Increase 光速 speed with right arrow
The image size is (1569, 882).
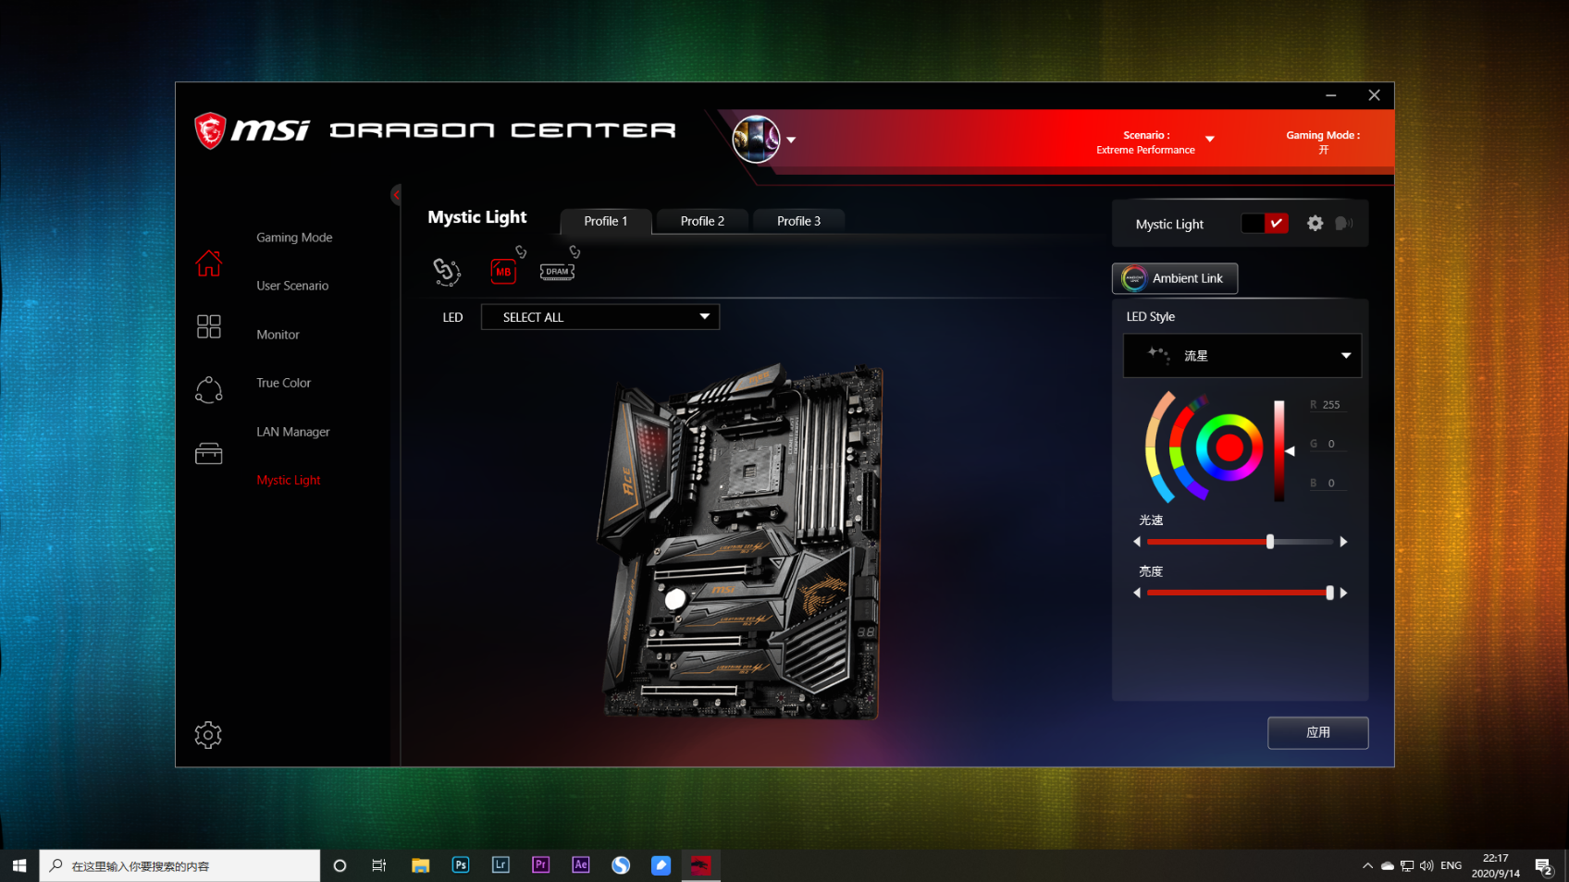[1343, 542]
